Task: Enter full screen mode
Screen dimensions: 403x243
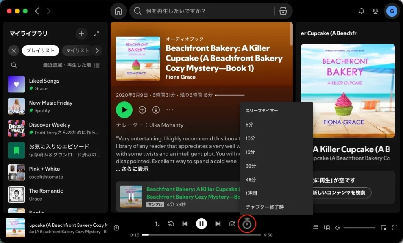Action: point(395,228)
